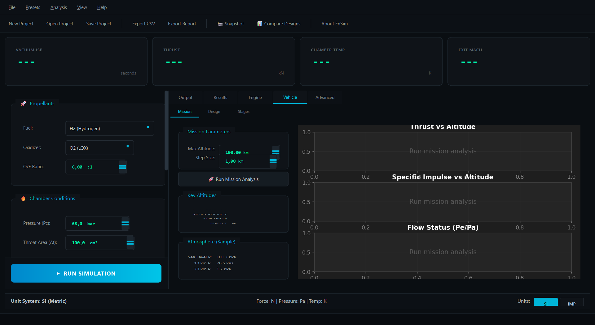Click the EXIT MACH readout card
595x325 pixels.
click(x=519, y=62)
